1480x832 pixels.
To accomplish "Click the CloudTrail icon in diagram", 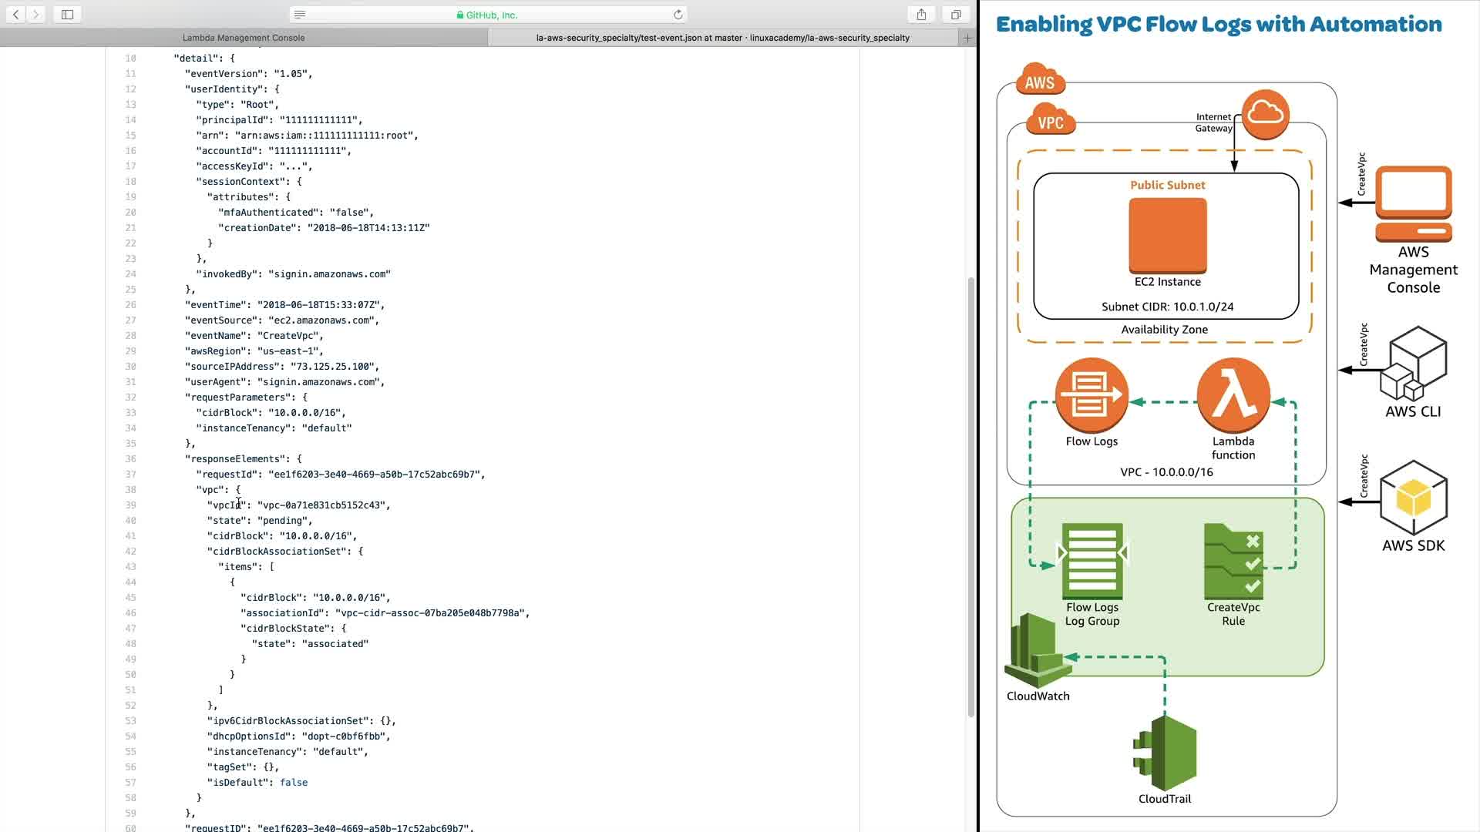I will tap(1165, 753).
